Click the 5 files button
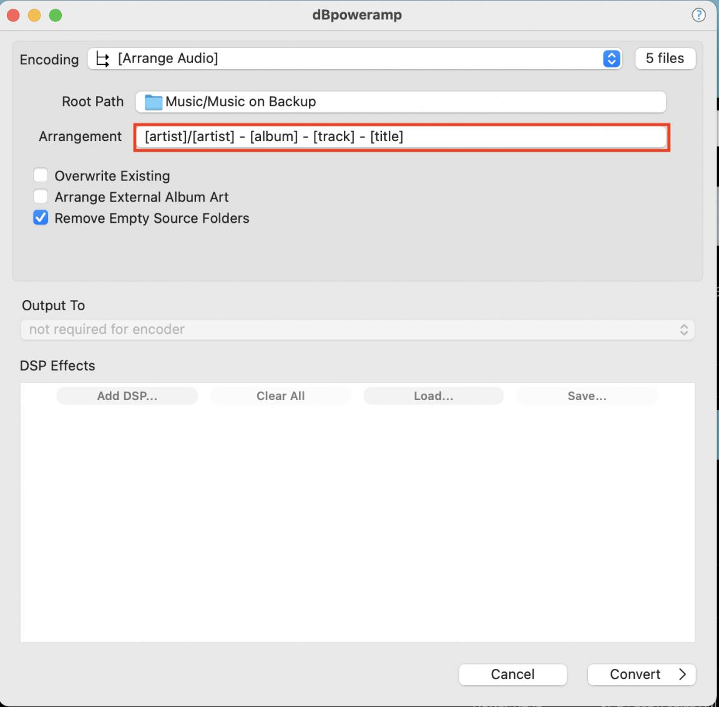The height and width of the screenshot is (707, 719). click(x=665, y=59)
